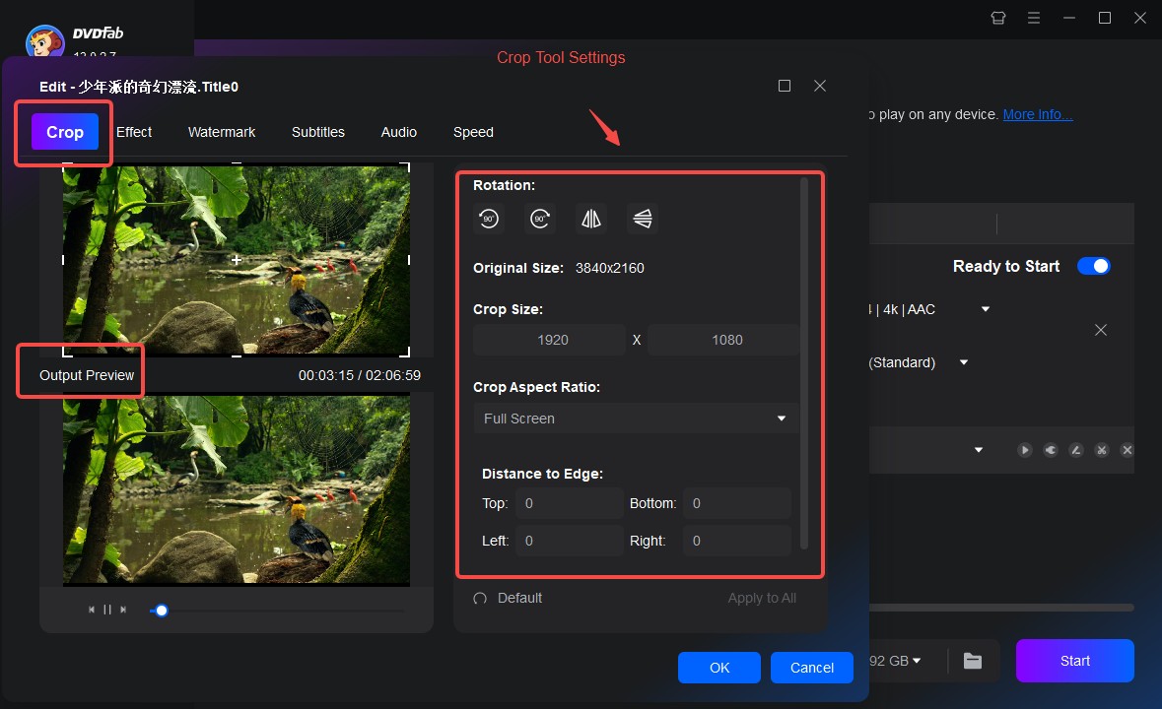The width and height of the screenshot is (1162, 709).
Task: Open the 4k AAC profile dropdown
Action: (x=984, y=308)
